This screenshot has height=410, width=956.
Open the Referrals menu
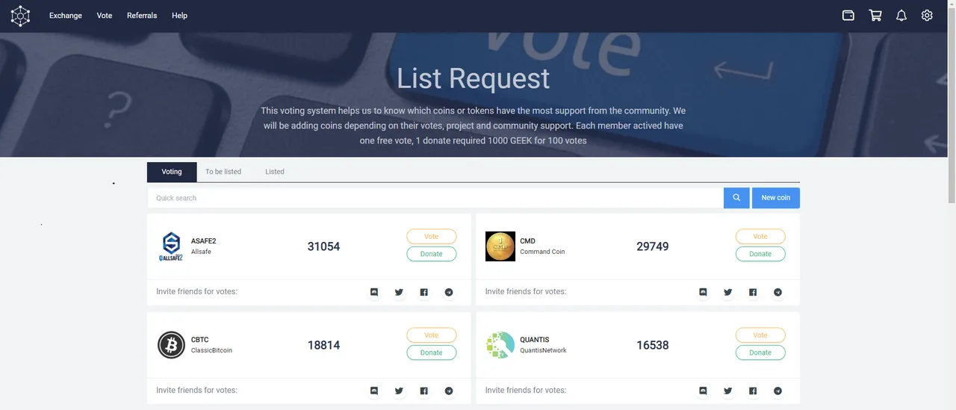[142, 16]
